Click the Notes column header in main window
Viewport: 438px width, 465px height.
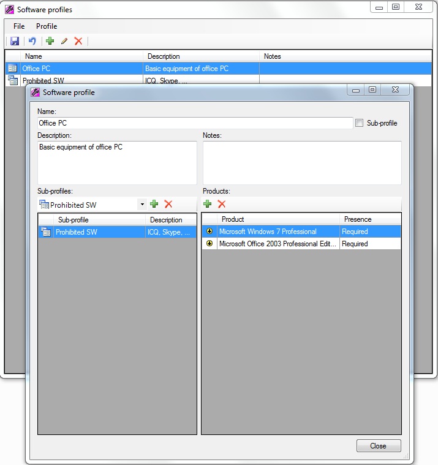pyautogui.click(x=345, y=56)
